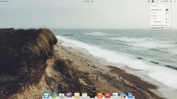The width and height of the screenshot is (177, 99).
Task: Select the first wireless network radio button
Action: click(152, 13)
